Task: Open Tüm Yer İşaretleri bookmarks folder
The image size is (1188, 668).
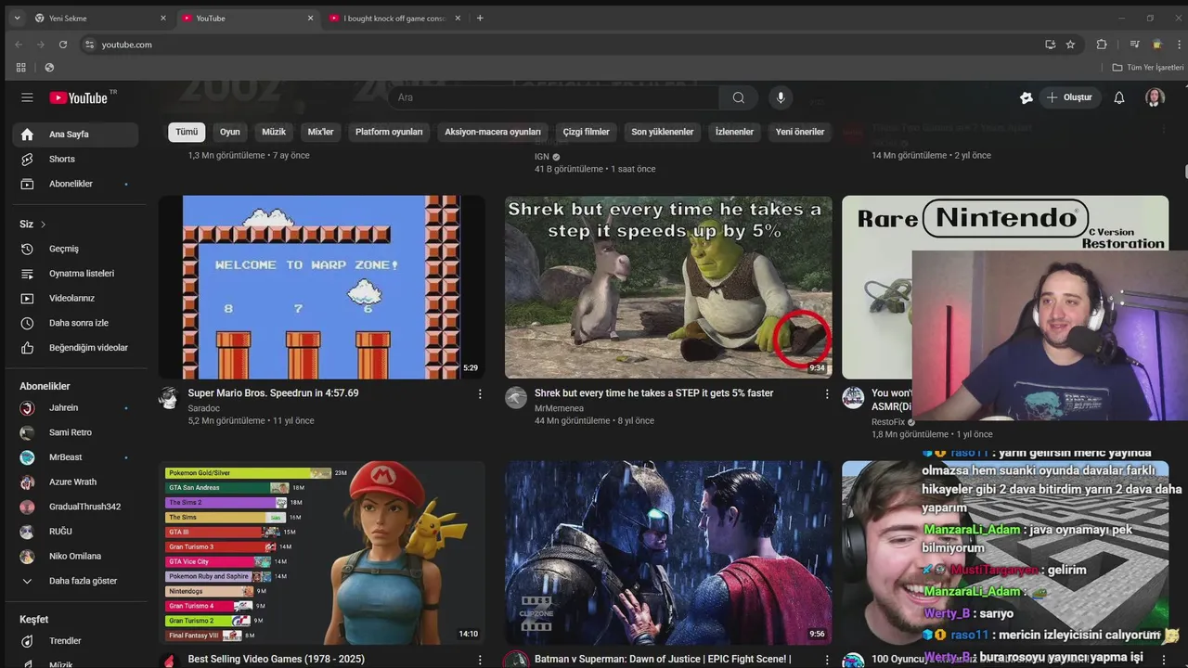Action: click(1148, 68)
